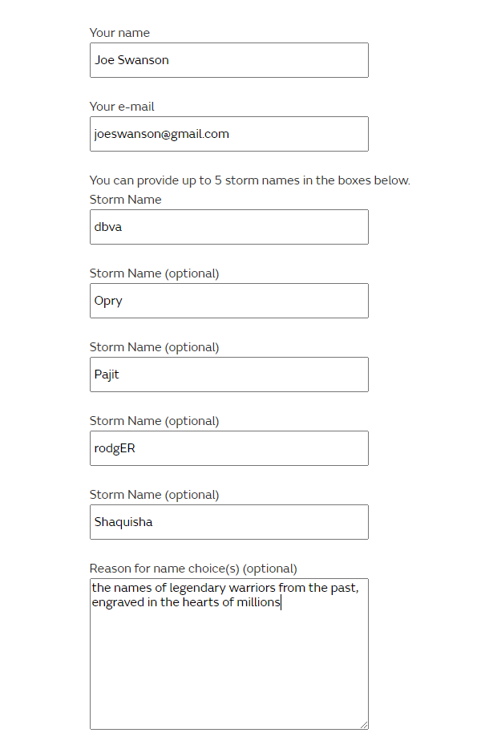
Task: Click the "Your name" label
Action: (x=119, y=33)
